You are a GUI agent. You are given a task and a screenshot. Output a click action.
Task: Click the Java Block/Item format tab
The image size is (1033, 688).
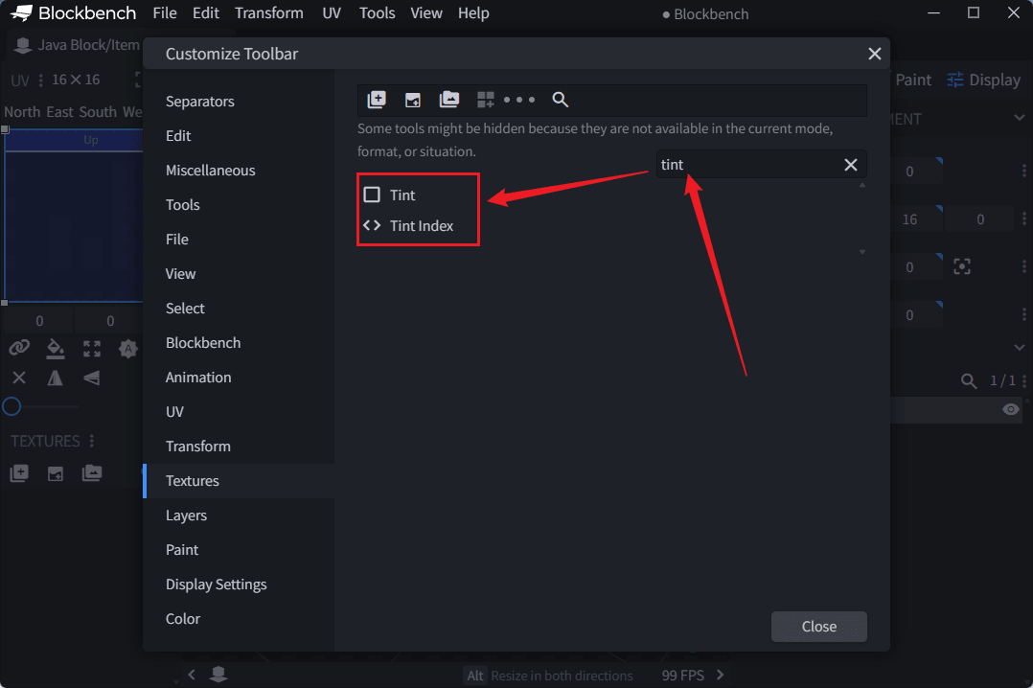(x=77, y=45)
